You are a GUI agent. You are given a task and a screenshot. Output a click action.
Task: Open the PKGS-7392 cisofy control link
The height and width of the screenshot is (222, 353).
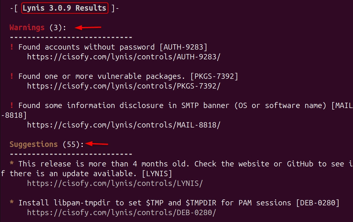click(x=124, y=86)
